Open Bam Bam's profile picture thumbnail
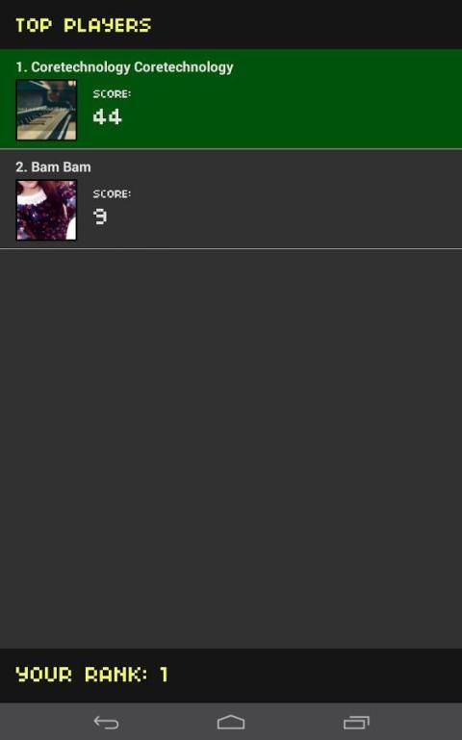 (x=46, y=210)
